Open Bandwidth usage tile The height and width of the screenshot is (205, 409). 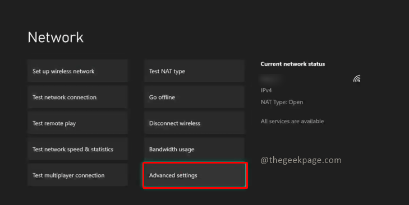[194, 149]
